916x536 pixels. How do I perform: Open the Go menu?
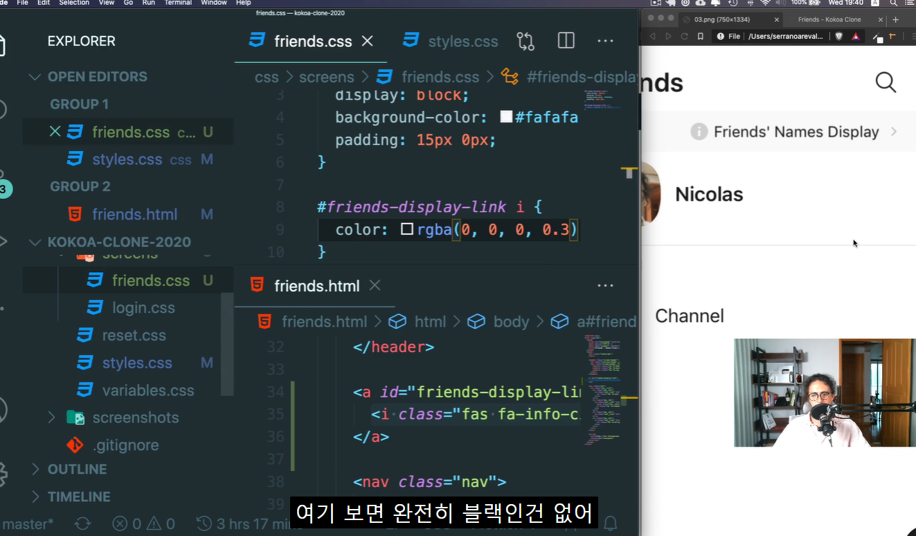coord(128,3)
